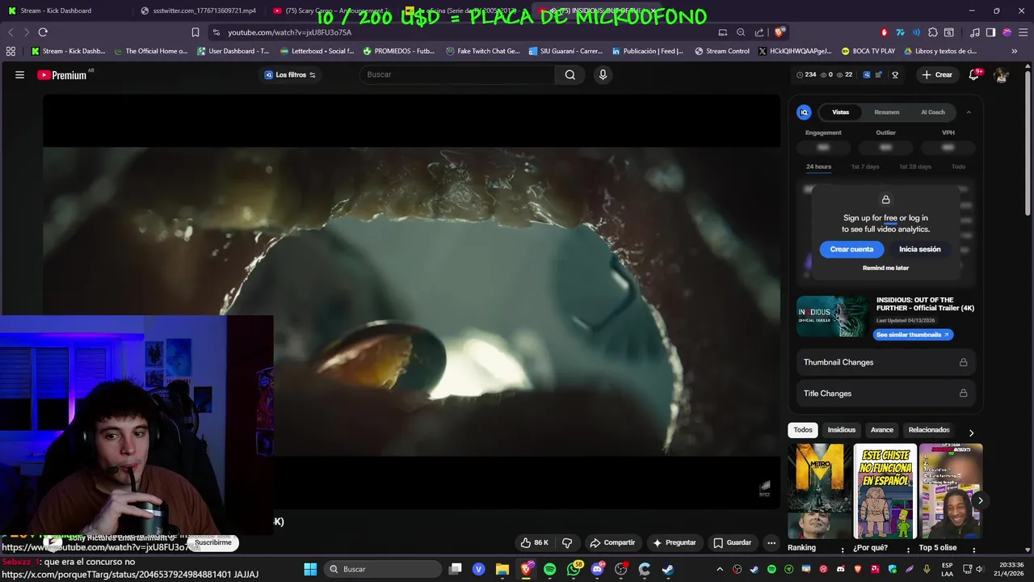The width and height of the screenshot is (1034, 582).
Task: Select the 24 hours range tab
Action: 818,167
